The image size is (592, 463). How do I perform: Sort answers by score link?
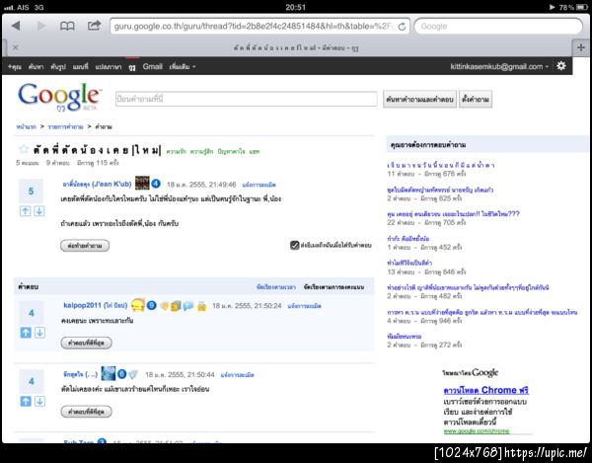(x=333, y=287)
